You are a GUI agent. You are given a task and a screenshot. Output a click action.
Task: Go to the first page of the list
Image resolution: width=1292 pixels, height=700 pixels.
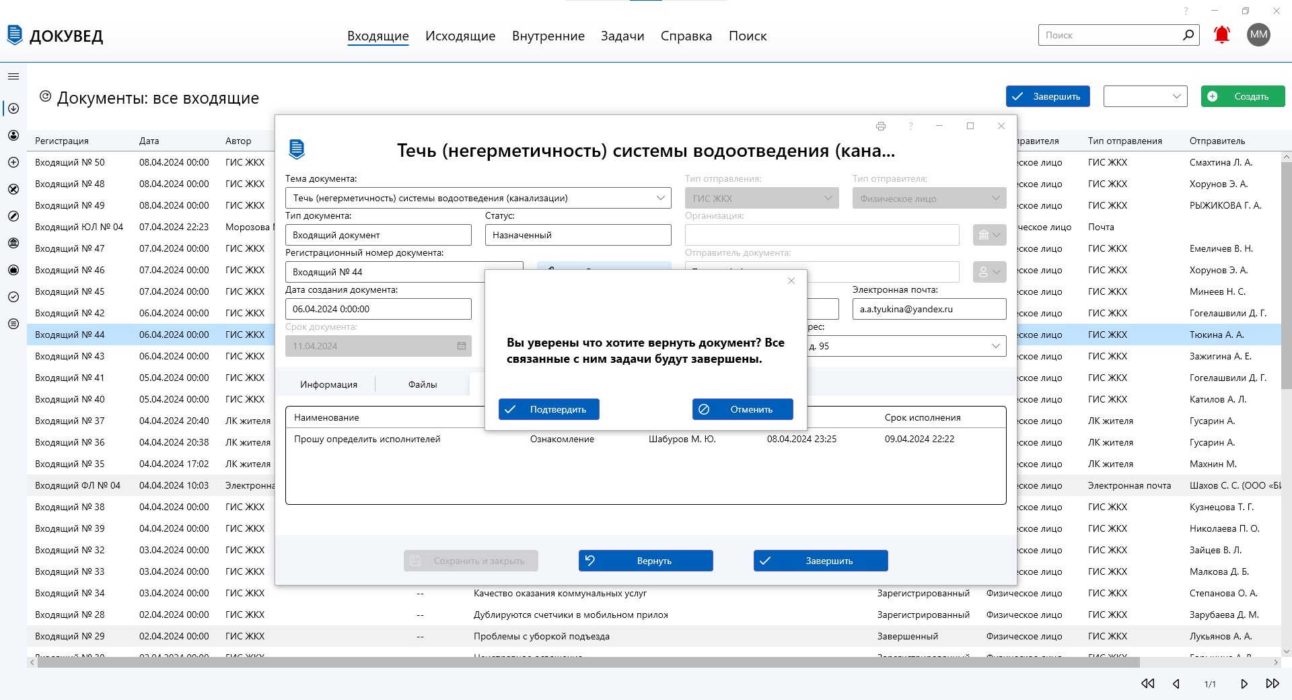[x=1148, y=683]
